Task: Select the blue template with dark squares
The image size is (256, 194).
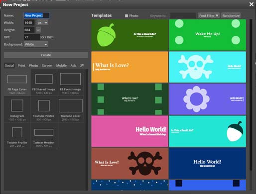Action: click(x=208, y=185)
